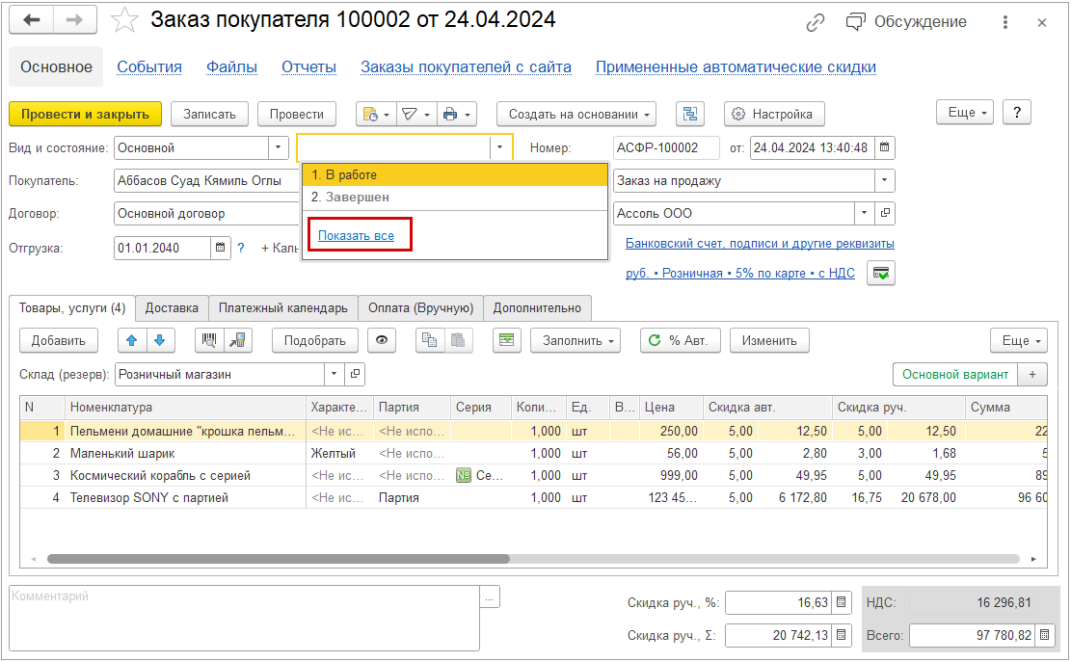Screen dimensions: 1071x662
Task: Open the envelope send-mail dropdown
Action: [416, 114]
